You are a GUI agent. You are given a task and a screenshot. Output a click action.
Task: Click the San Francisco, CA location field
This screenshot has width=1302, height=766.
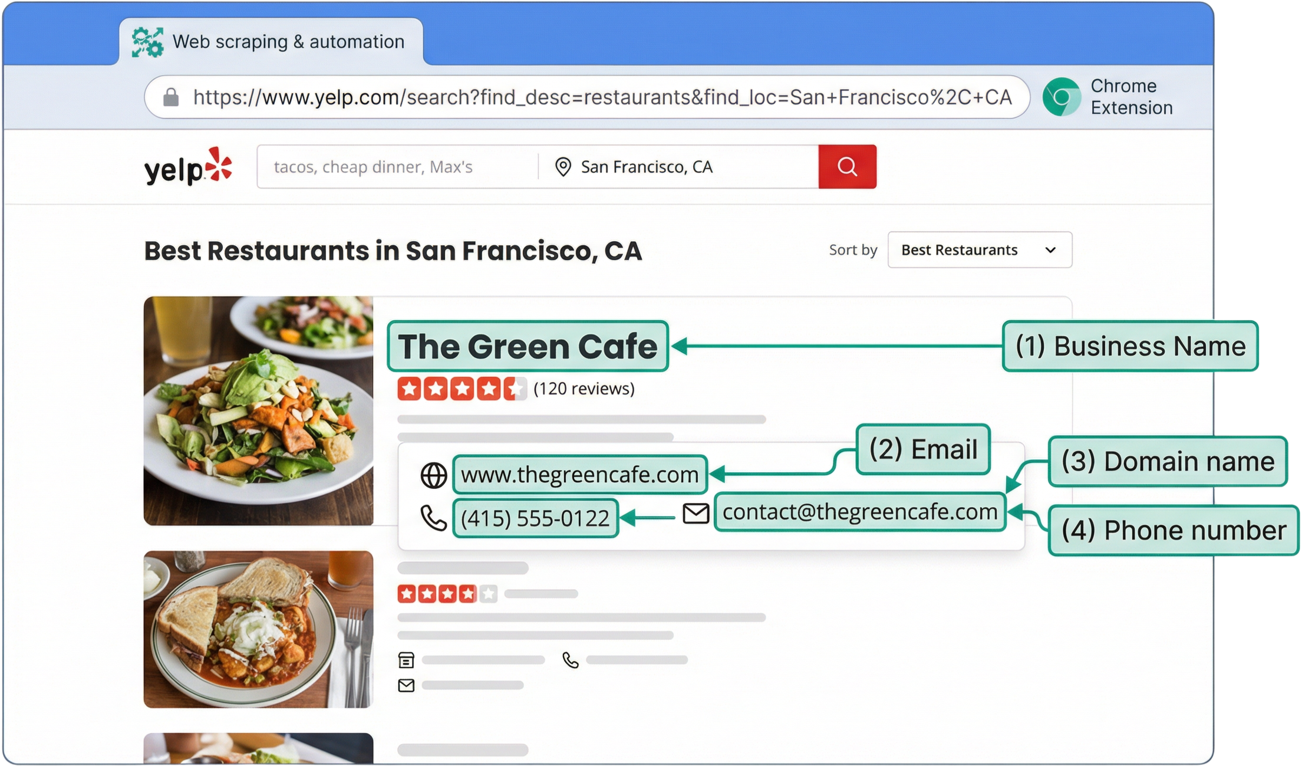pyautogui.click(x=679, y=167)
